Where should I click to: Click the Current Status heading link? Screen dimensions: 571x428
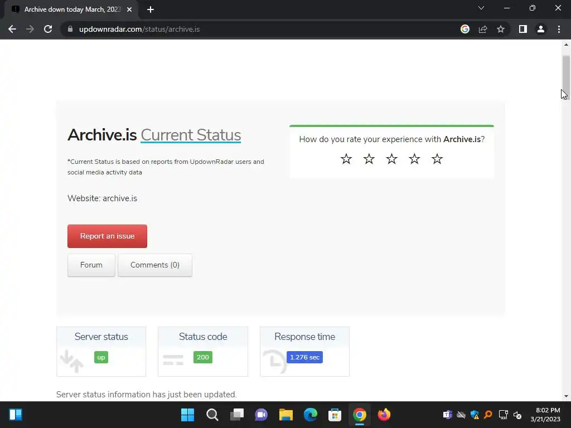coord(191,135)
